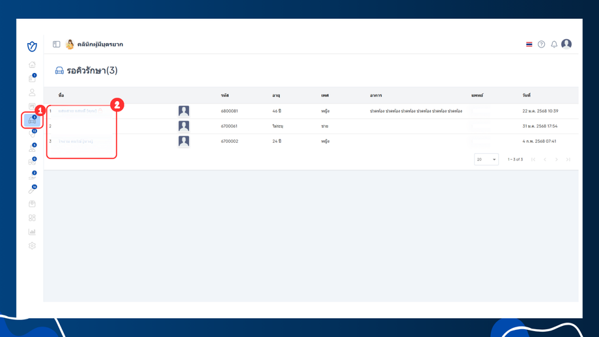Click the วันที่ column header
The height and width of the screenshot is (337, 599).
527,95
